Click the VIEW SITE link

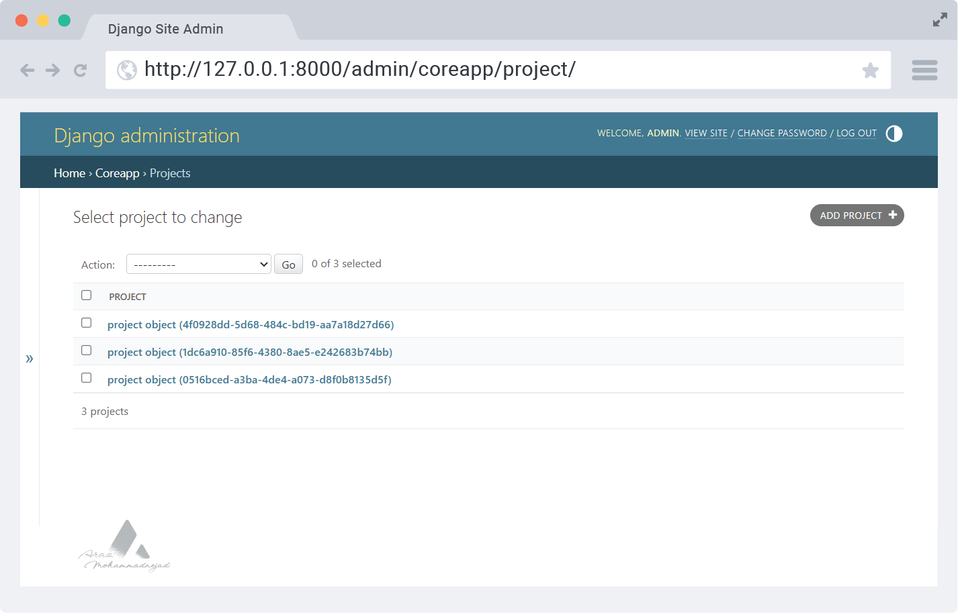tap(706, 133)
